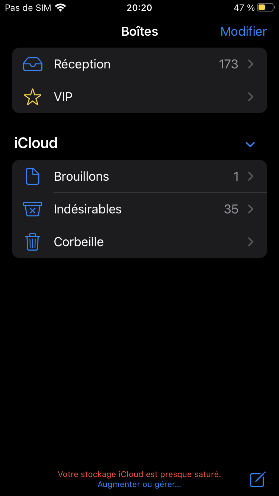The image size is (279, 496).
Task: Tap the iCloud account header
Action: point(36,143)
